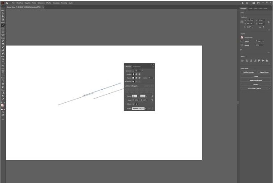Click the Home icon in top bar
The width and height of the screenshot is (273, 183).
pos(7,3)
